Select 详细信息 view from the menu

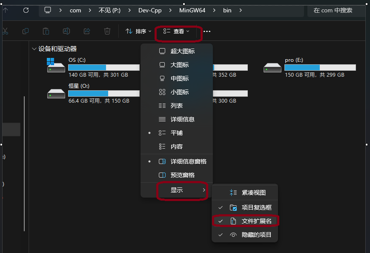pos(182,119)
